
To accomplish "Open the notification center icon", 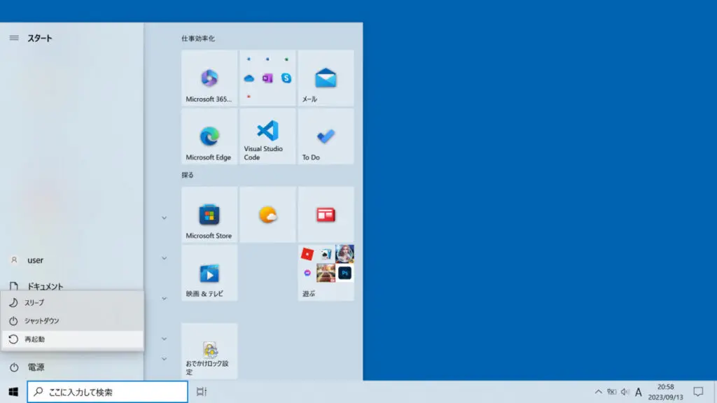I will coord(698,392).
